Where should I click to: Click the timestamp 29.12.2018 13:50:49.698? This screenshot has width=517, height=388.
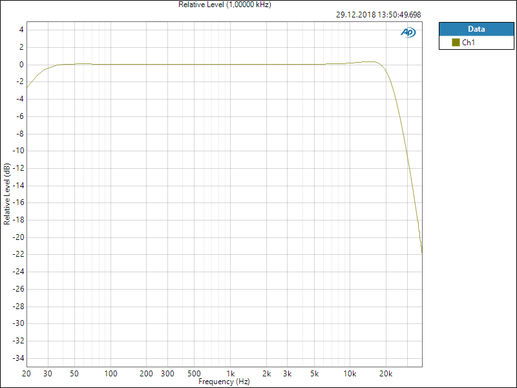click(379, 15)
